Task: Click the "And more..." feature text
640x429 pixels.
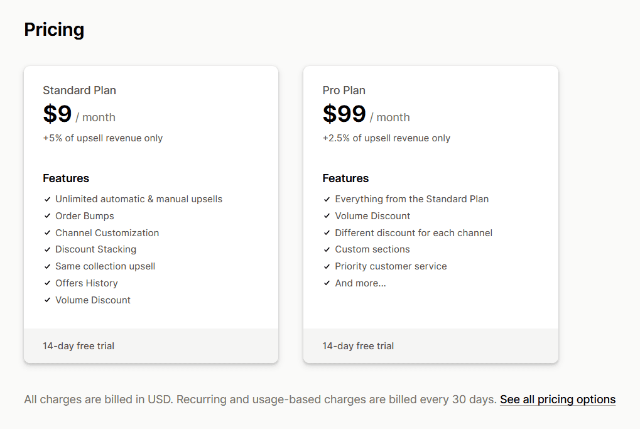Action: click(361, 283)
